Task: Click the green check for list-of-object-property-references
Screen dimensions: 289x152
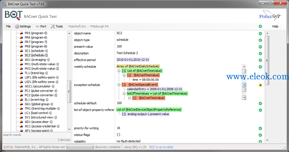Action: [260, 110]
